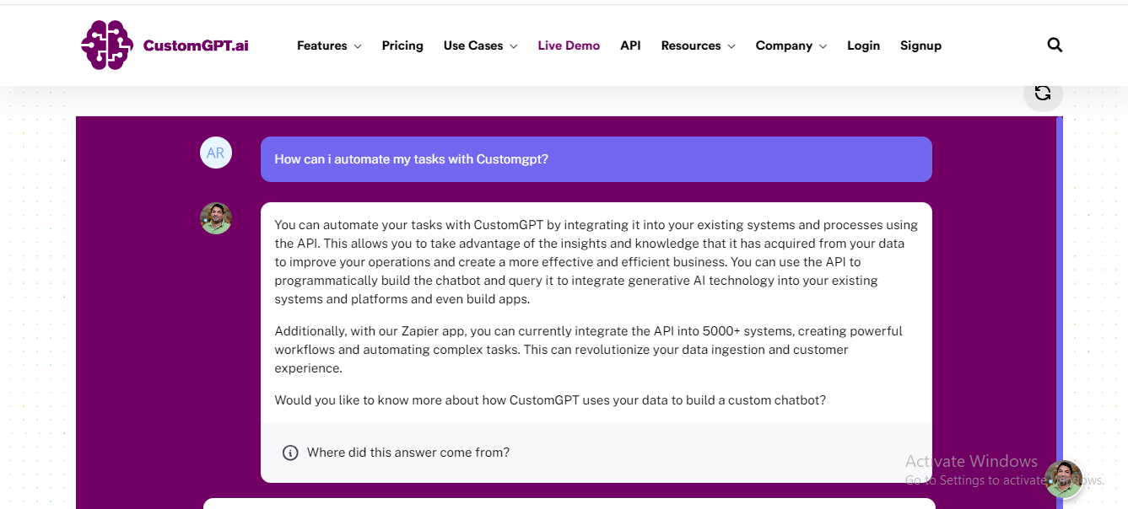This screenshot has width=1128, height=509.
Task: Open the floating chat avatar bubble
Action: tap(1063, 479)
